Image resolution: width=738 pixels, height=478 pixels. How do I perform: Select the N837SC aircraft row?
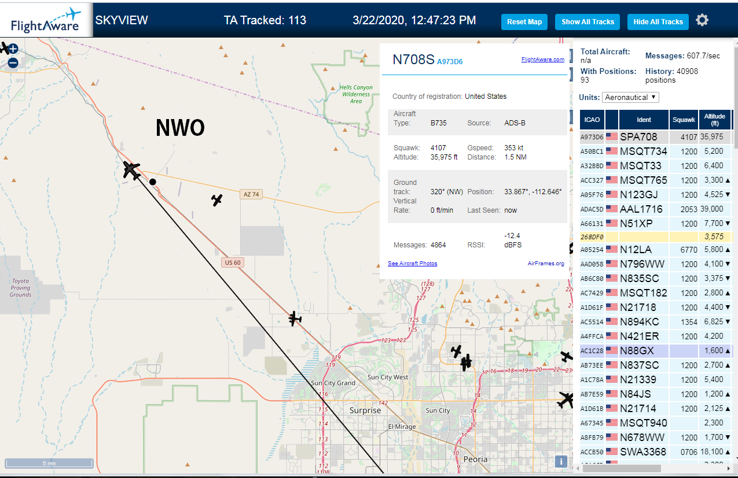tap(656, 365)
